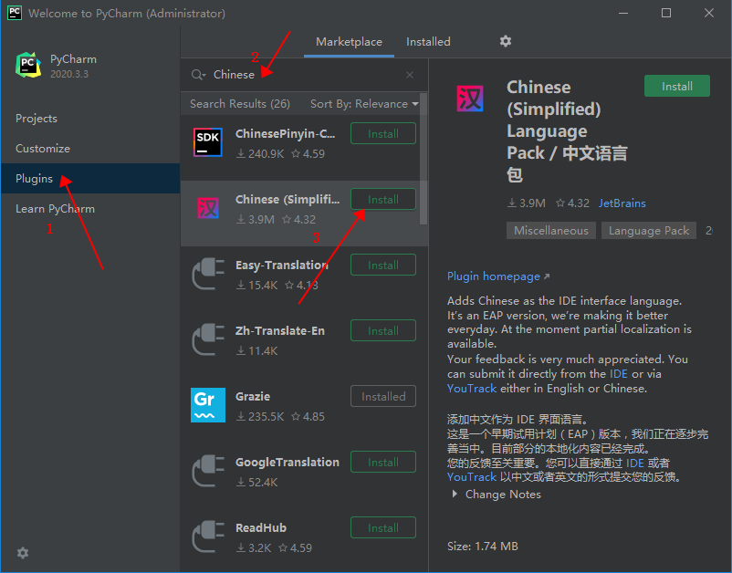
Task: Open the Sort By Relevance dropdown
Action: click(364, 104)
